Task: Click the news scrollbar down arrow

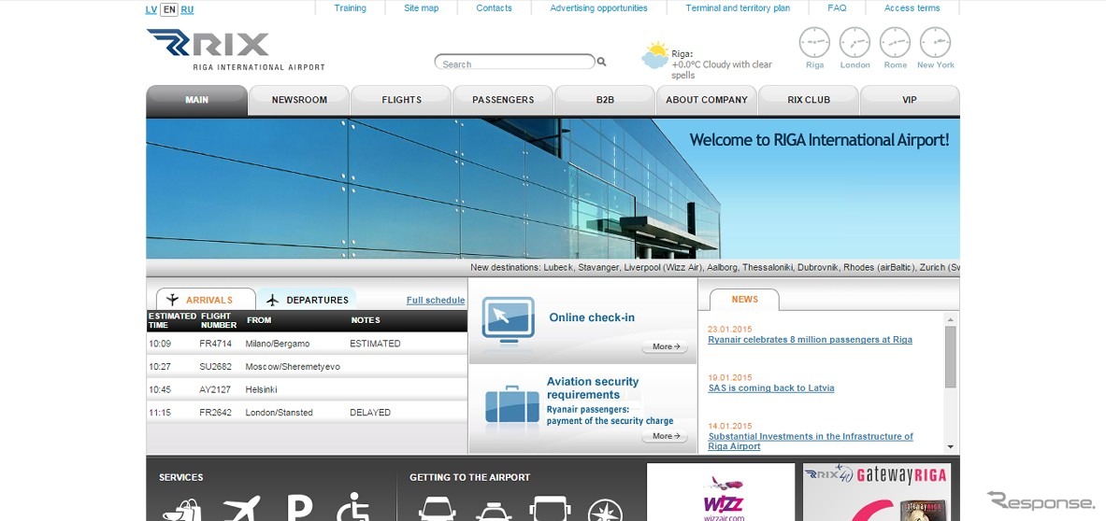Action: (x=950, y=447)
